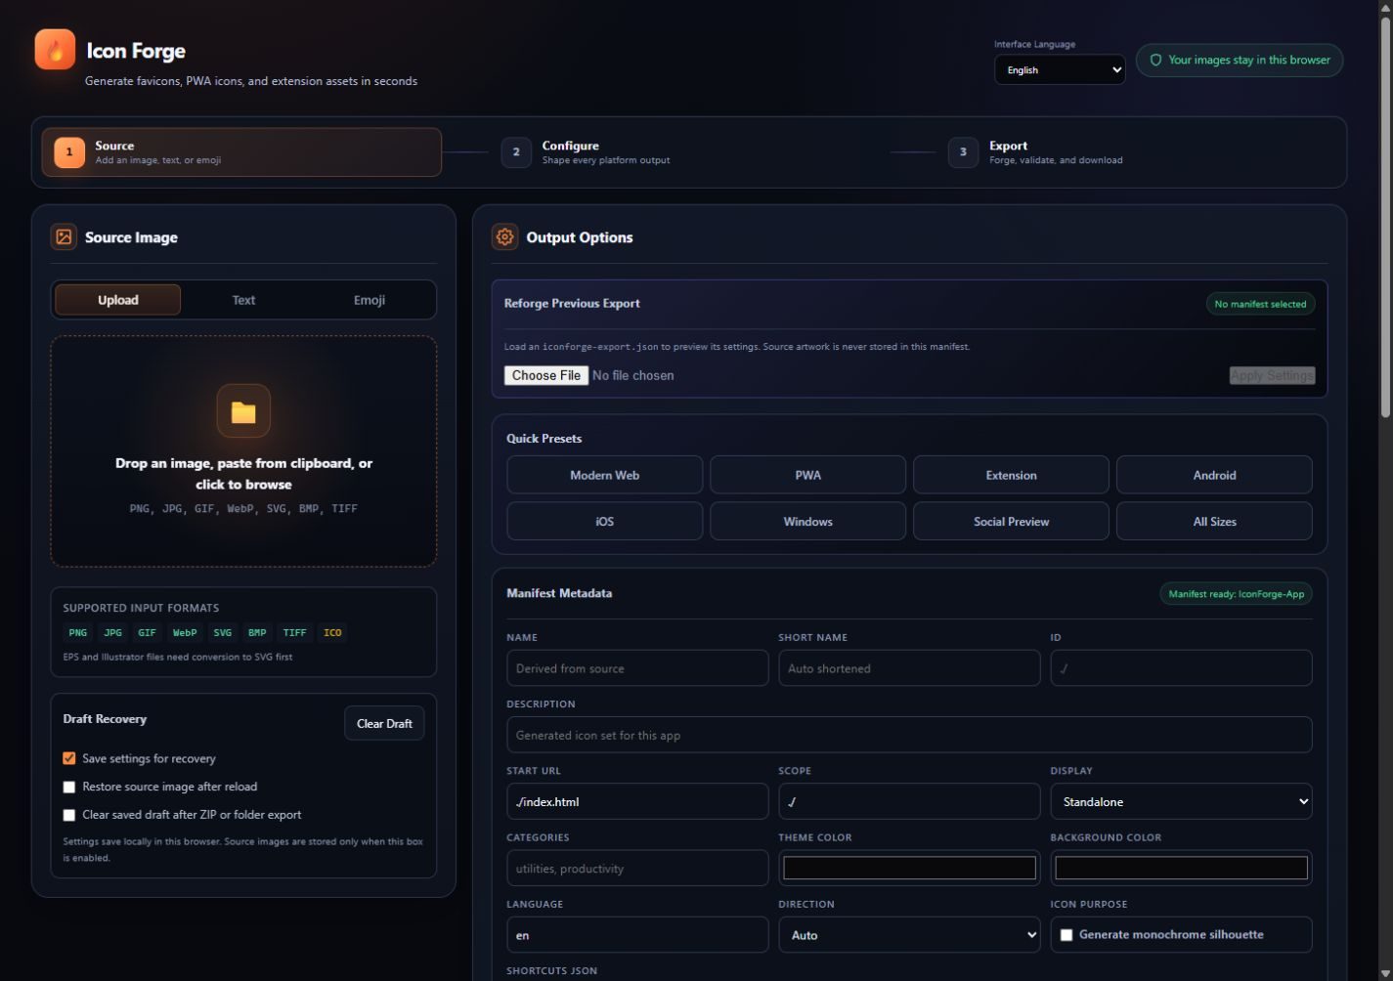
Task: Open the Theme Color picker swatch
Action: [909, 868]
